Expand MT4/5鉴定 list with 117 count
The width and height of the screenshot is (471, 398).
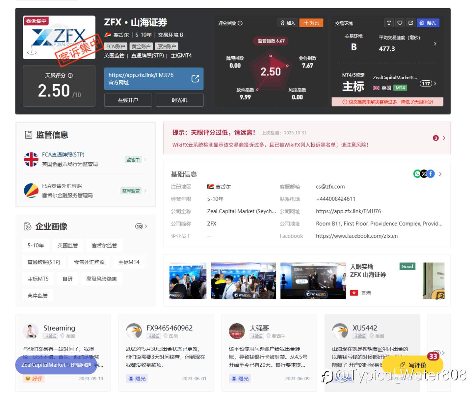[x=426, y=84]
